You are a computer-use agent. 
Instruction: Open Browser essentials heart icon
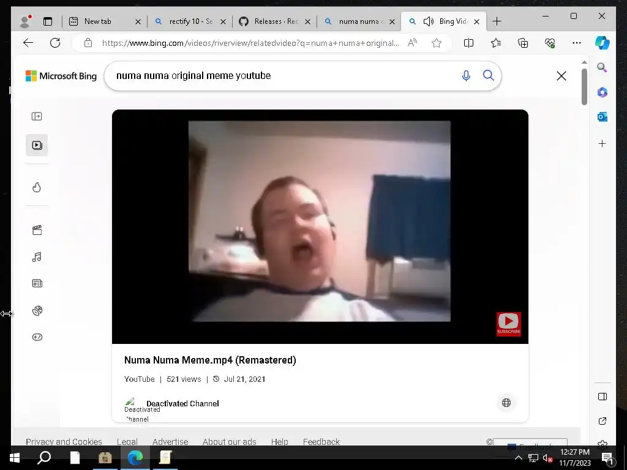[x=550, y=43]
